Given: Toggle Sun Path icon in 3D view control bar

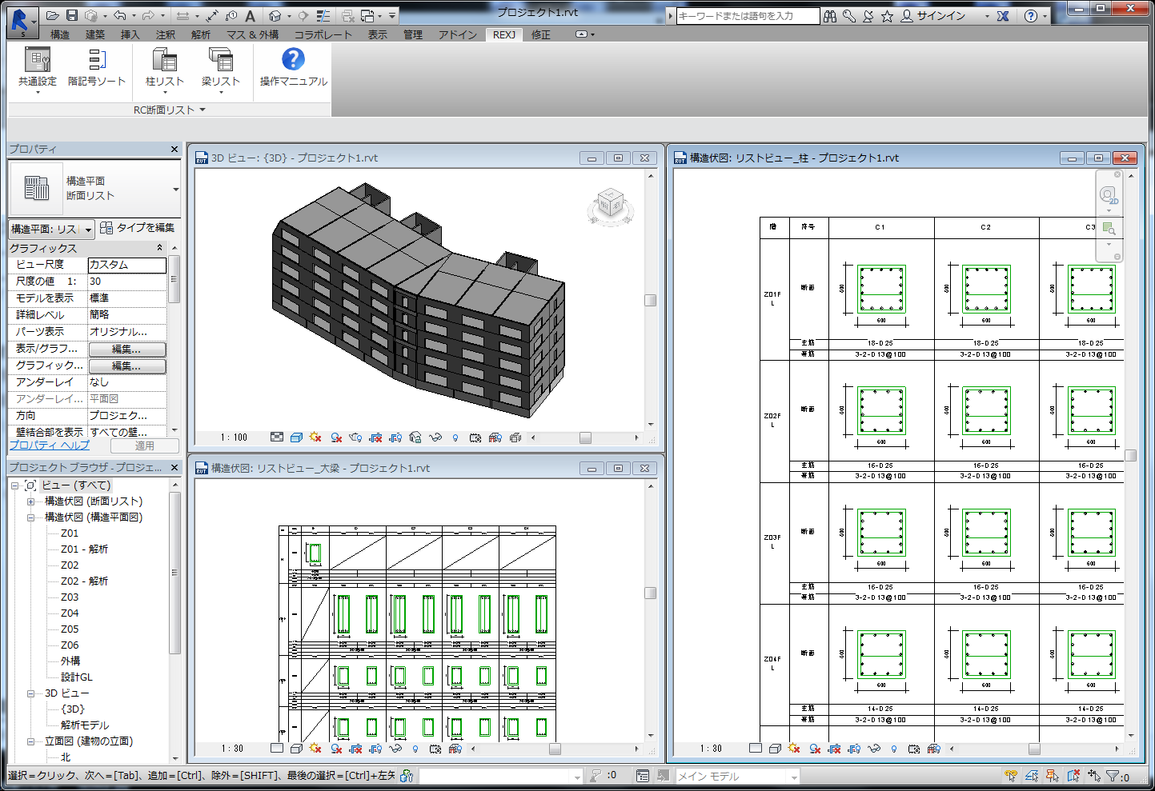Looking at the screenshot, I should coord(315,437).
